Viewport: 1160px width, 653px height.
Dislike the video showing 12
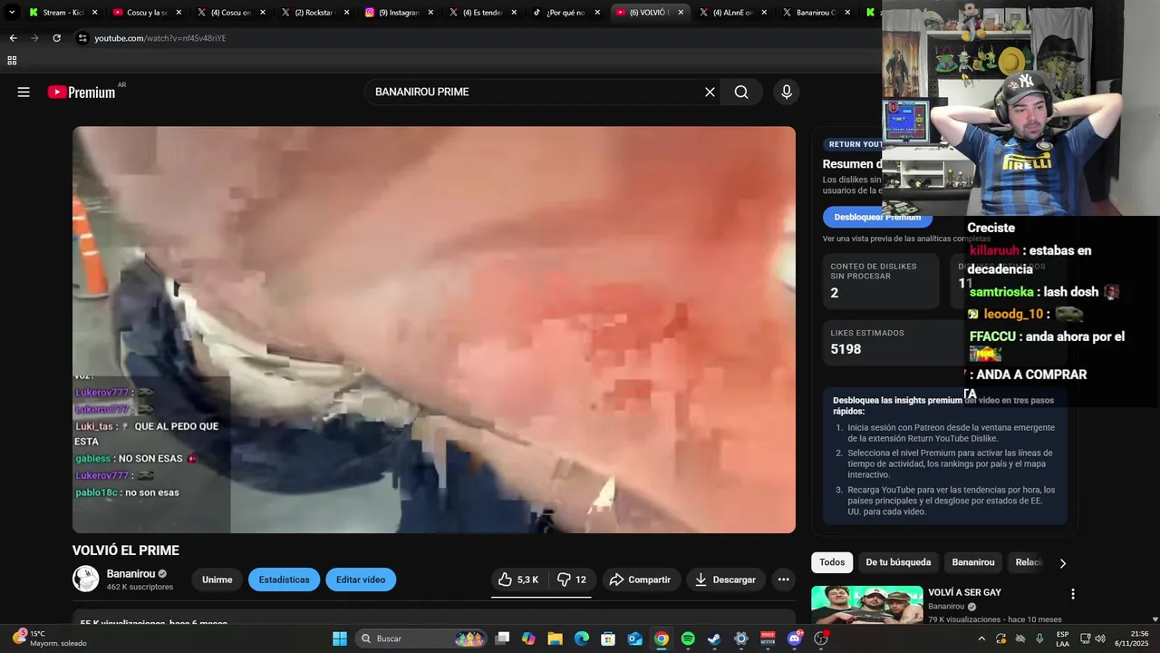[571, 580]
